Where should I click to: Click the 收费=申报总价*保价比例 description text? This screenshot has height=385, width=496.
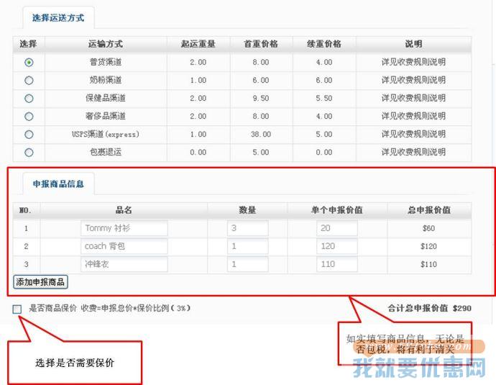[136, 308]
